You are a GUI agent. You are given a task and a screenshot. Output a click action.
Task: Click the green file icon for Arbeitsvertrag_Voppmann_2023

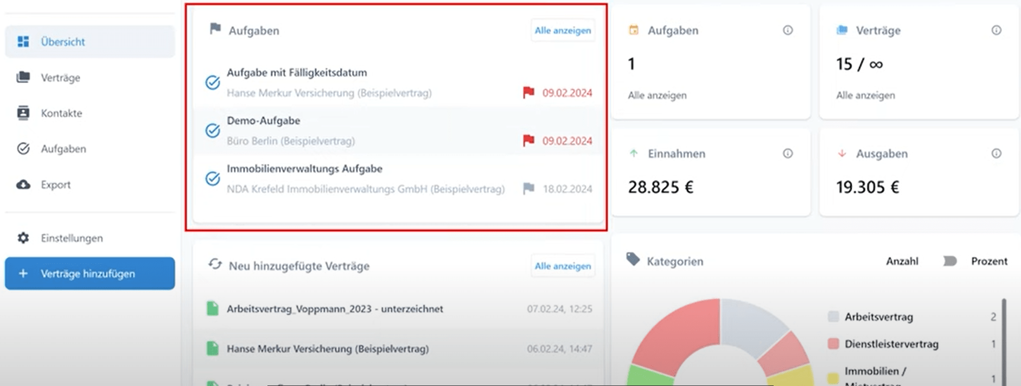[213, 309]
